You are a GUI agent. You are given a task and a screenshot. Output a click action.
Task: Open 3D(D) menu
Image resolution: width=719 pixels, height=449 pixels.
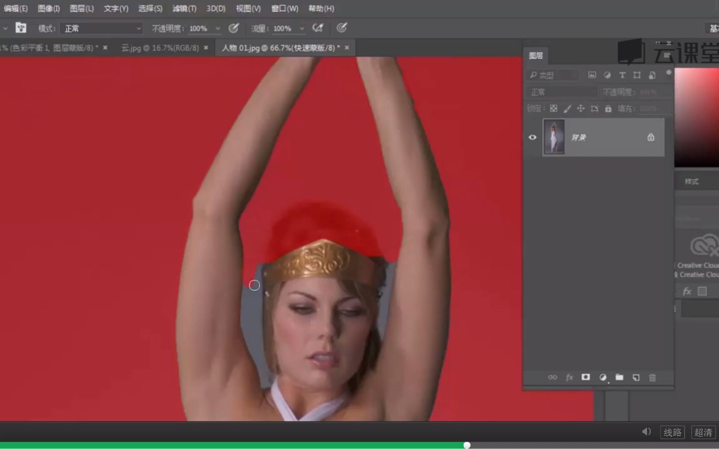[x=216, y=8]
